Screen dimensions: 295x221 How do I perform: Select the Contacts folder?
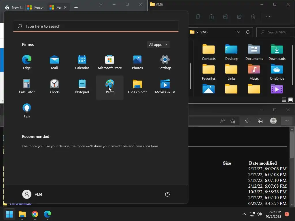click(209, 52)
